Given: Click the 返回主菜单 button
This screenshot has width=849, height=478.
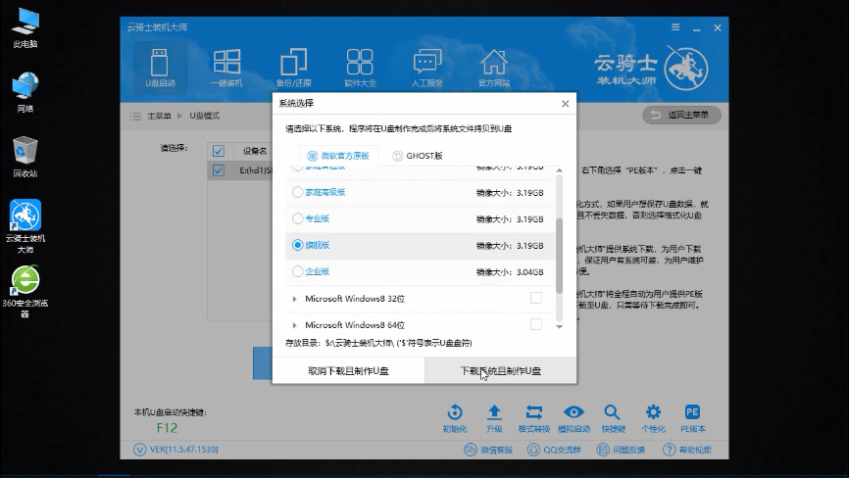Looking at the screenshot, I should pos(681,115).
